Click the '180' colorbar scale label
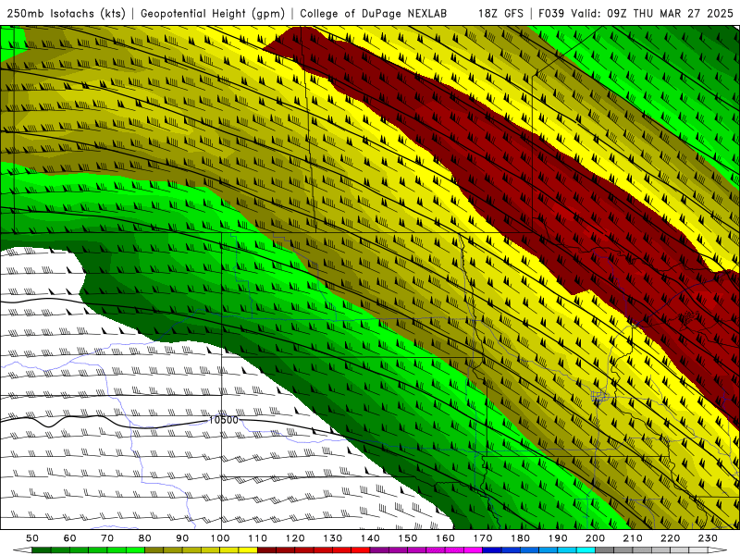The height and width of the screenshot is (555, 740). point(520,538)
